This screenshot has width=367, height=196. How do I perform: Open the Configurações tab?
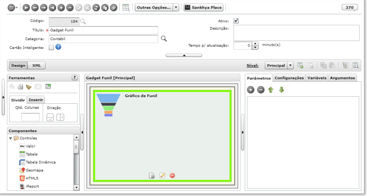click(289, 78)
